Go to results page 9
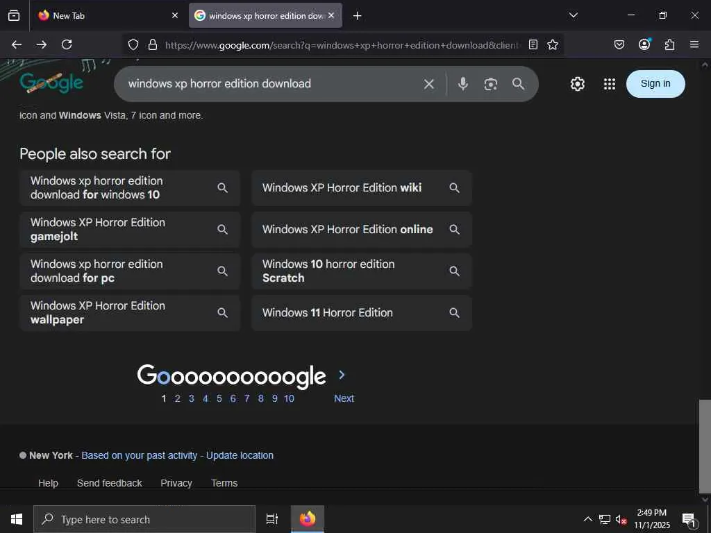The width and height of the screenshot is (711, 533). click(x=274, y=398)
